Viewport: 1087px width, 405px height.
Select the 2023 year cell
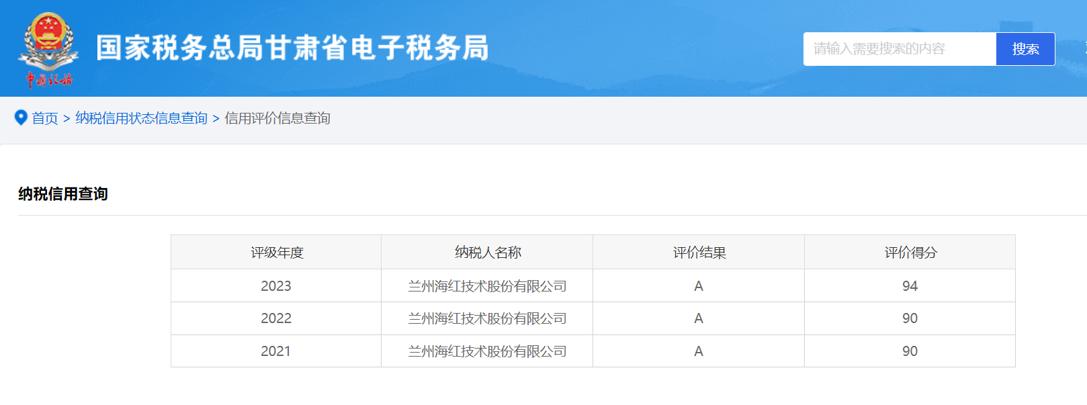276,286
